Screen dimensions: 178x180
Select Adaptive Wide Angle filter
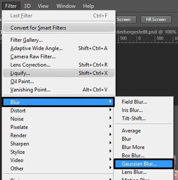point(59,48)
